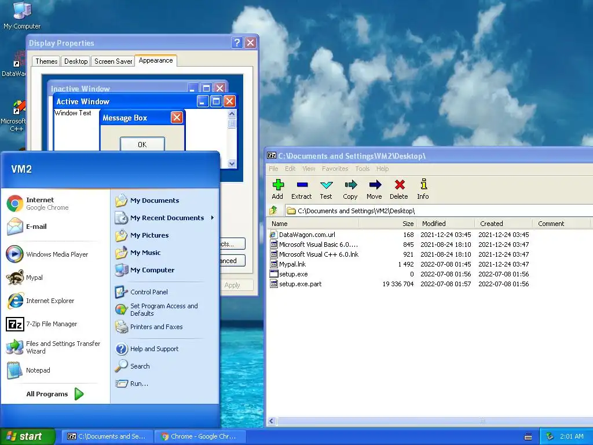Image resolution: width=593 pixels, height=445 pixels.
Task: Switch to Themes tab in Display Properties
Action: [46, 61]
